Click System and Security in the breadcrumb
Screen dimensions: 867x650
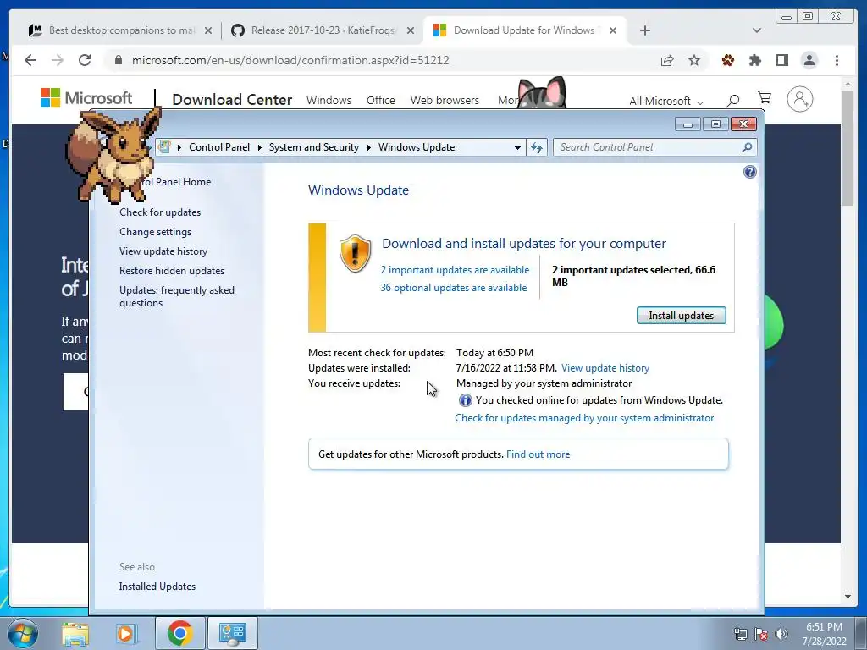pos(313,147)
